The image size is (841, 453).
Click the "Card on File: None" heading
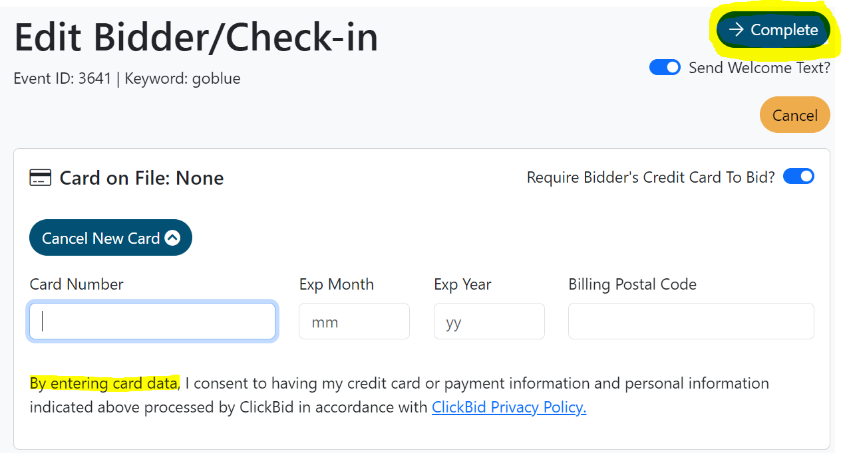pos(142,178)
